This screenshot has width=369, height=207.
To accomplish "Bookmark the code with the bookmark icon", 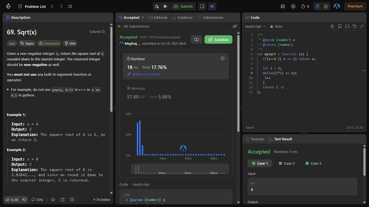I will point(339,26).
